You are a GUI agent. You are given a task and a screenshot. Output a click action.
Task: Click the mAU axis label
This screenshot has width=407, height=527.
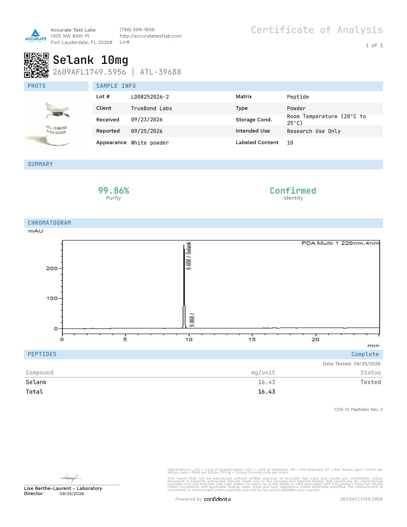coord(36,231)
